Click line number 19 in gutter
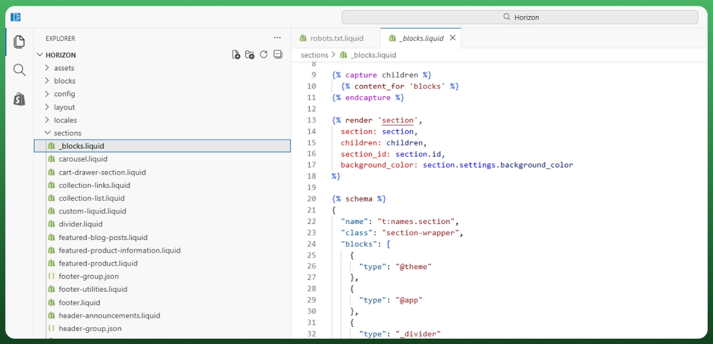This screenshot has width=713, height=344. 312,188
